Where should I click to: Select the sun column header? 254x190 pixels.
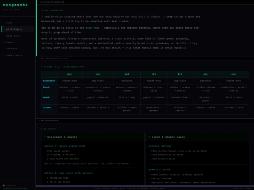[x=234, y=74]
